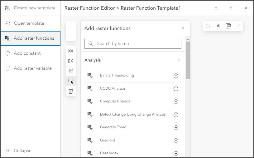Click the functions list scrollbar thumb
254x158 pixels.
[x=188, y=60]
